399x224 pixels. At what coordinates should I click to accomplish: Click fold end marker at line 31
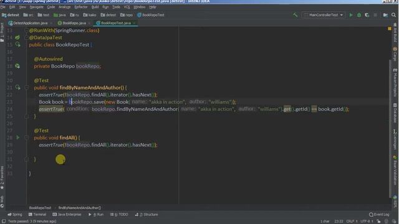pyautogui.click(x=26, y=159)
